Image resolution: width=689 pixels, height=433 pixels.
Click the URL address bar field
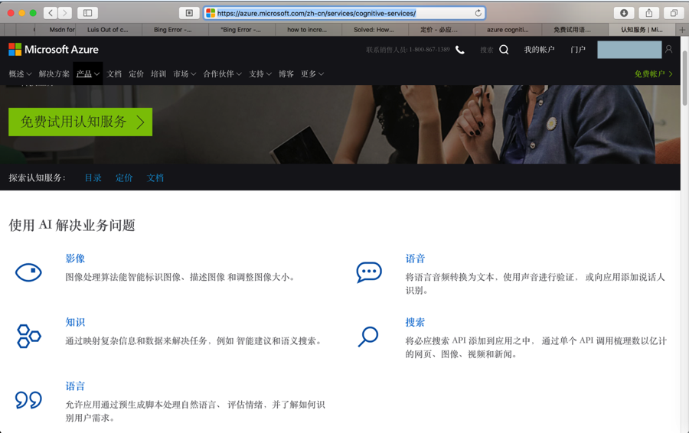click(344, 13)
